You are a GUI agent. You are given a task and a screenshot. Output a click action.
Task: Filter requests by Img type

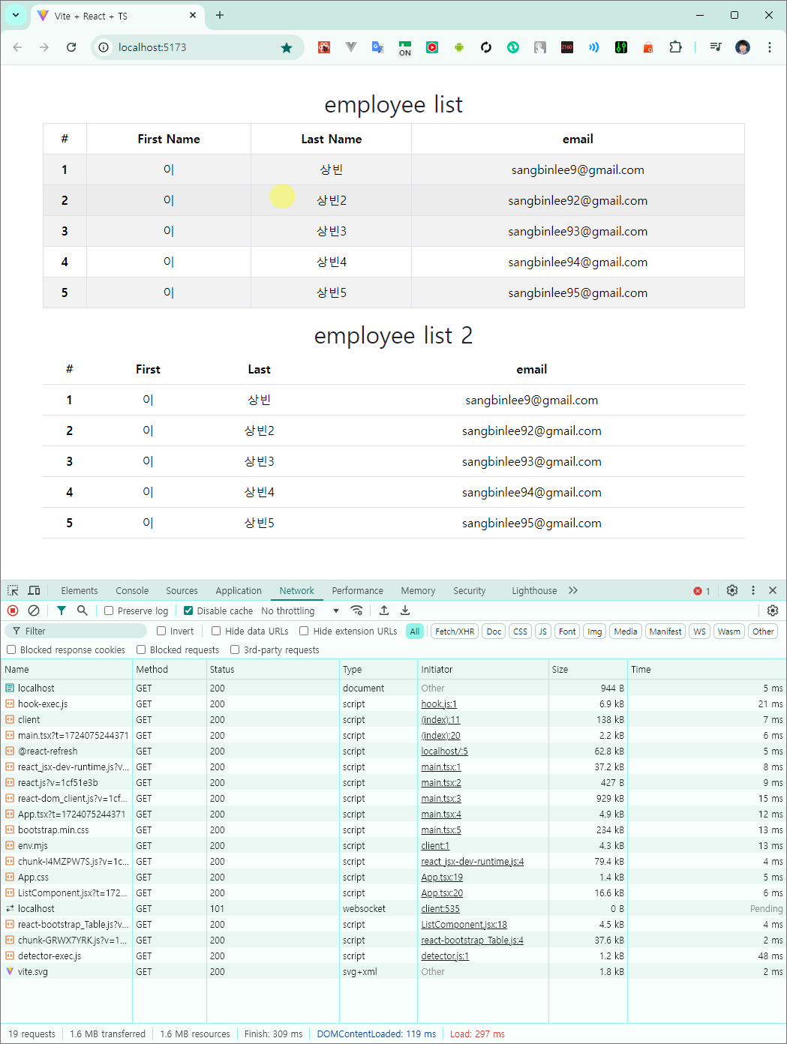594,631
